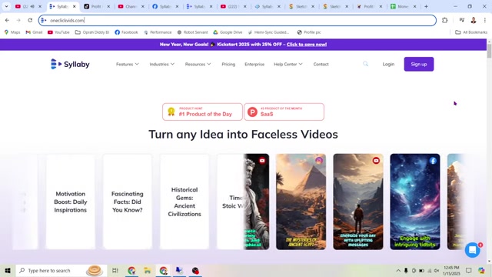Expand the Resources menu

coord(198,64)
